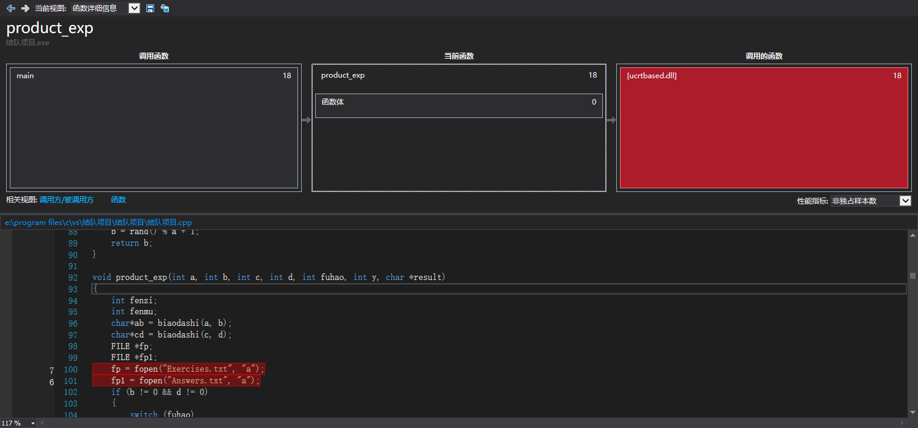Click the 调用函数 column header
This screenshot has width=918, height=428.
coord(154,56)
